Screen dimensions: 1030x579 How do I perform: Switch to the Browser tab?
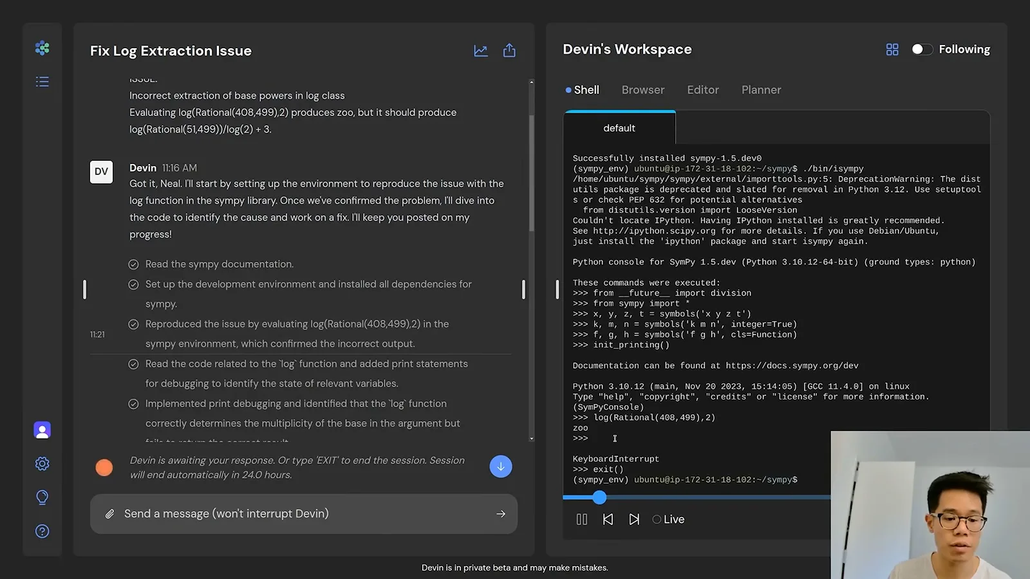[643, 90]
